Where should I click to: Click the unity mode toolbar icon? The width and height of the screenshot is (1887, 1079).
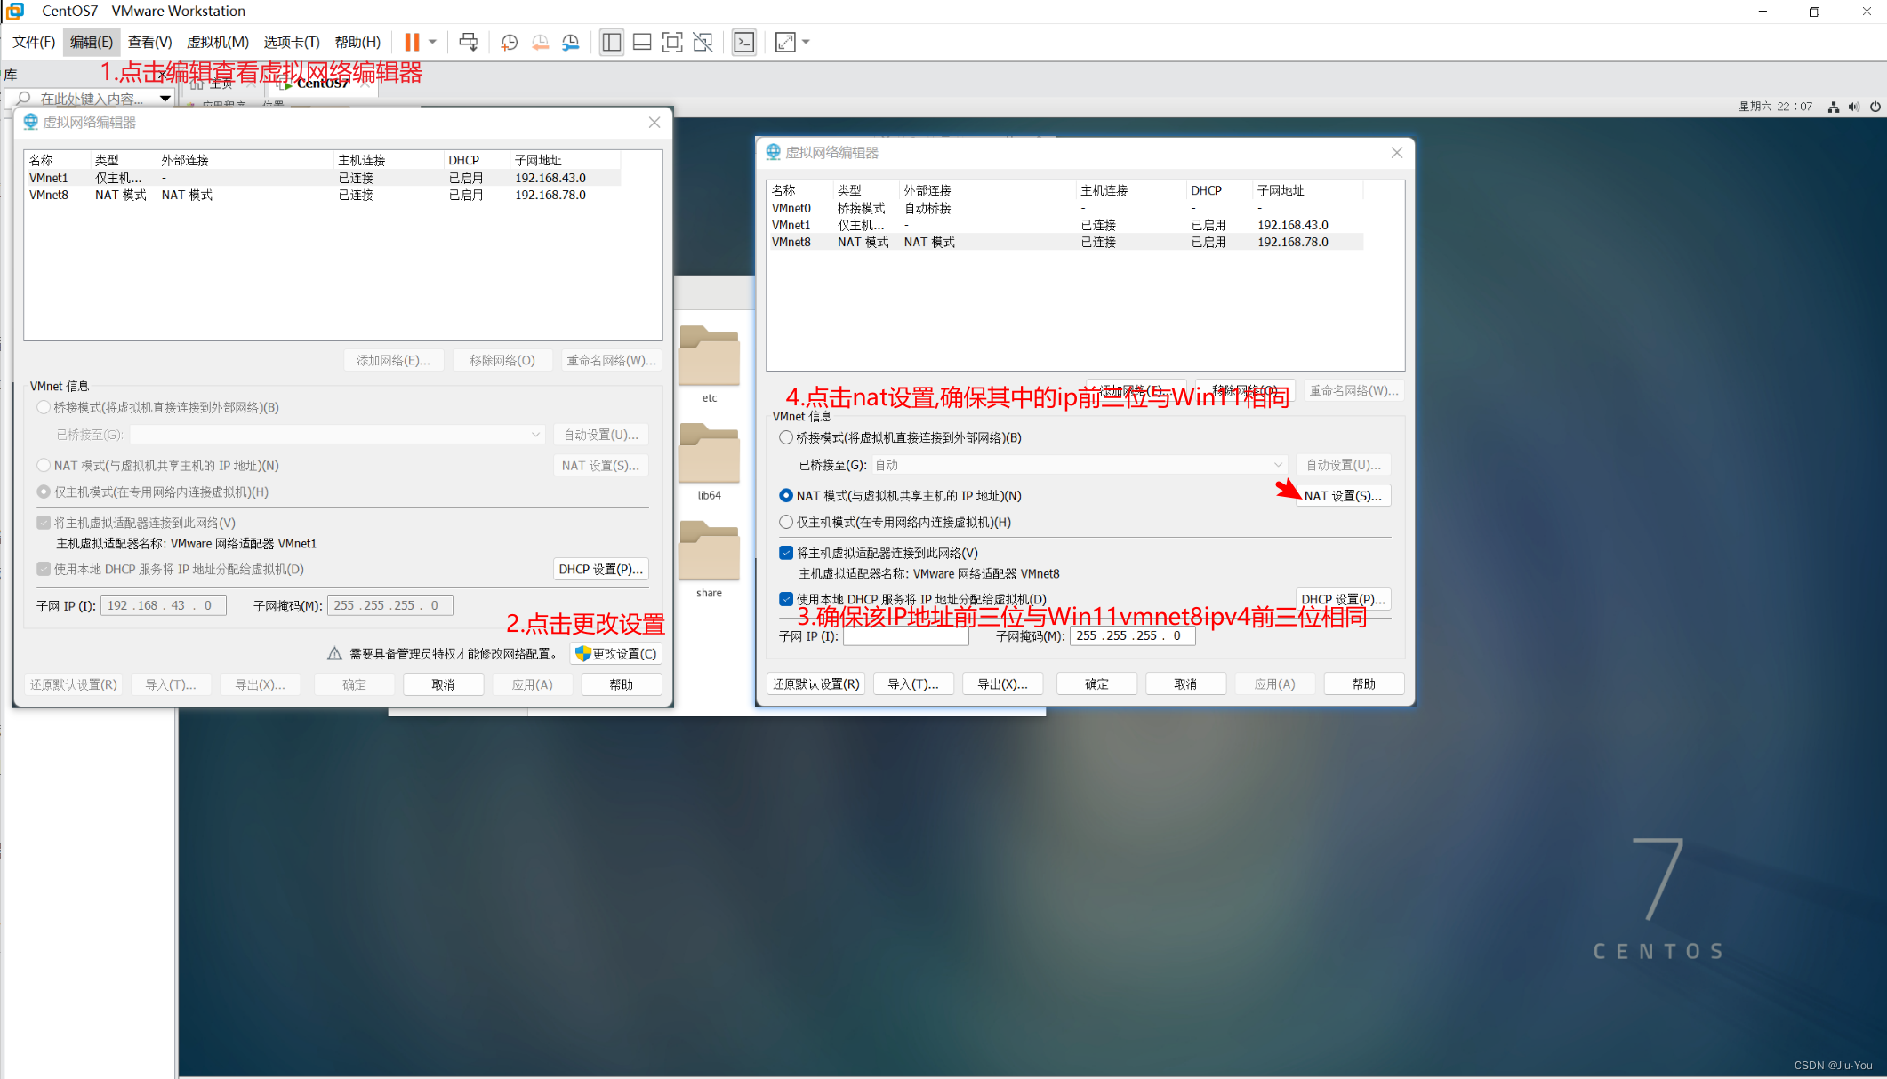[x=703, y=42]
